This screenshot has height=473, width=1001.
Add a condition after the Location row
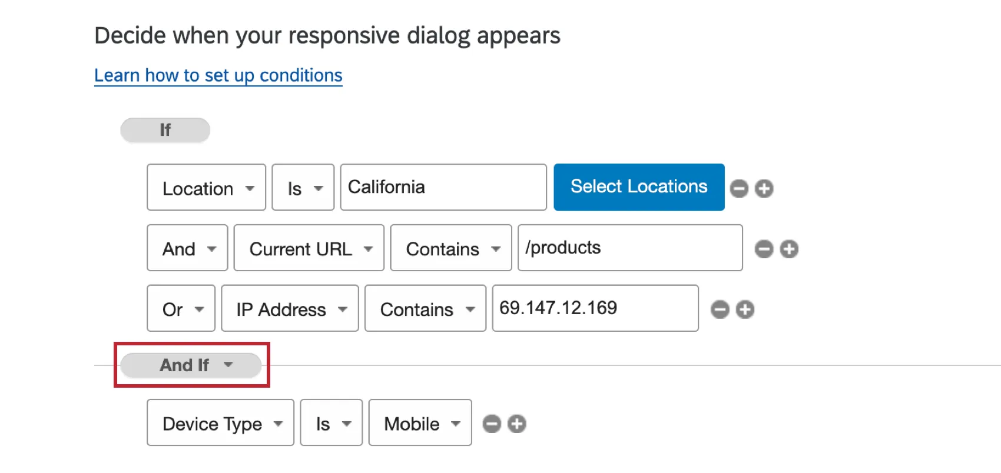click(x=764, y=189)
